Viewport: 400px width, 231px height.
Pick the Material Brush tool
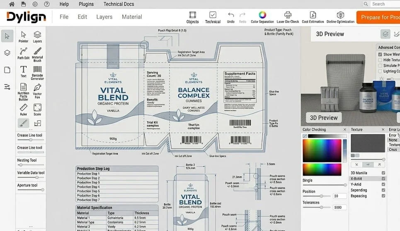tap(37, 55)
